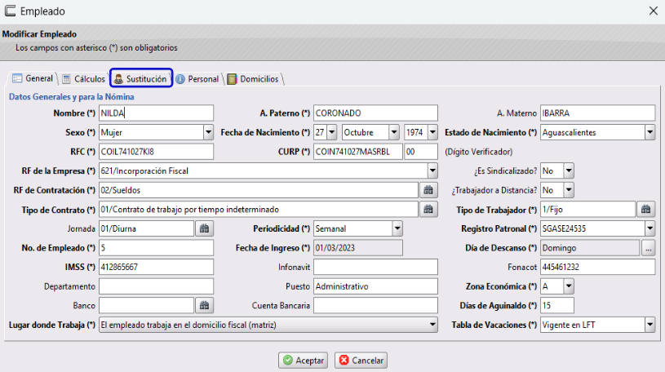Image resolution: width=665 pixels, height=372 pixels.
Task: Click the Tipo de Trabajador field 1/Fijo
Action: click(587, 210)
